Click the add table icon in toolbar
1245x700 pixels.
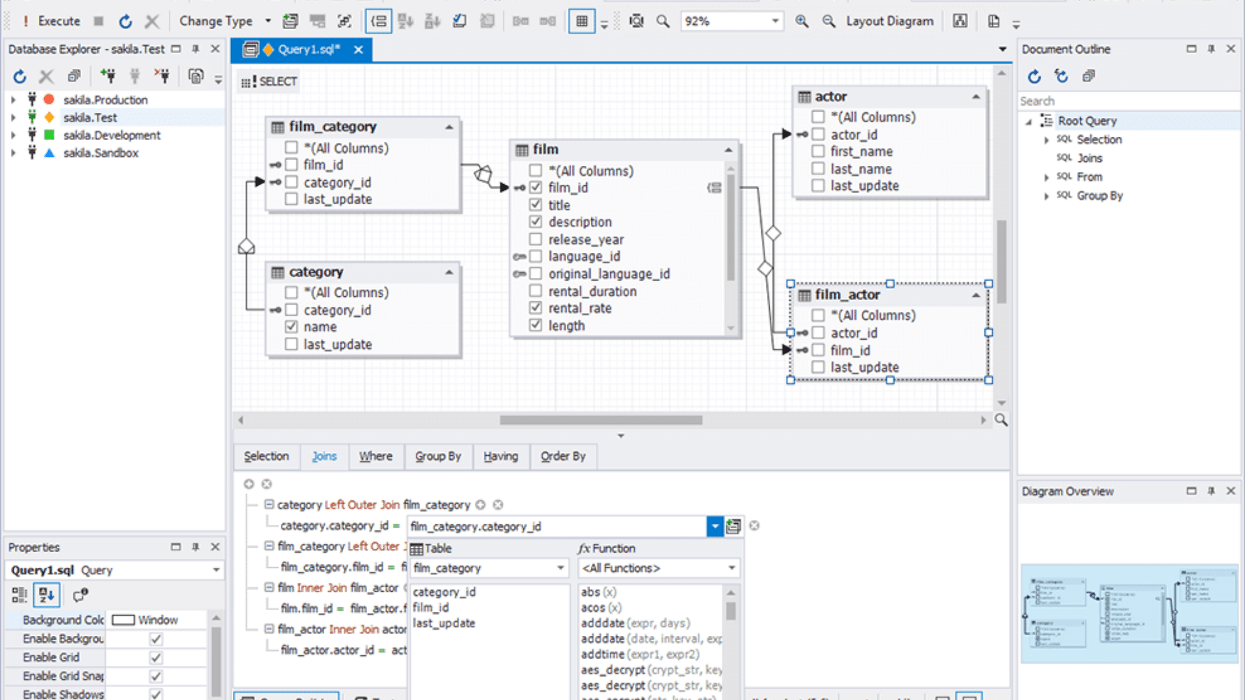pyautogui.click(x=290, y=21)
